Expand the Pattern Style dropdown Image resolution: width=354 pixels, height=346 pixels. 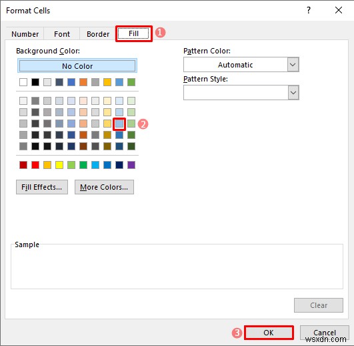(x=293, y=92)
